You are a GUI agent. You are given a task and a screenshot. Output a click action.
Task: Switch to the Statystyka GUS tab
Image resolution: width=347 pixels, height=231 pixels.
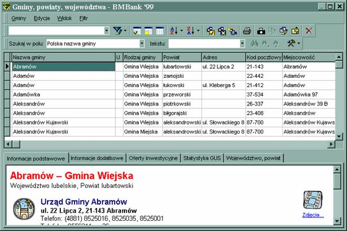(202, 158)
